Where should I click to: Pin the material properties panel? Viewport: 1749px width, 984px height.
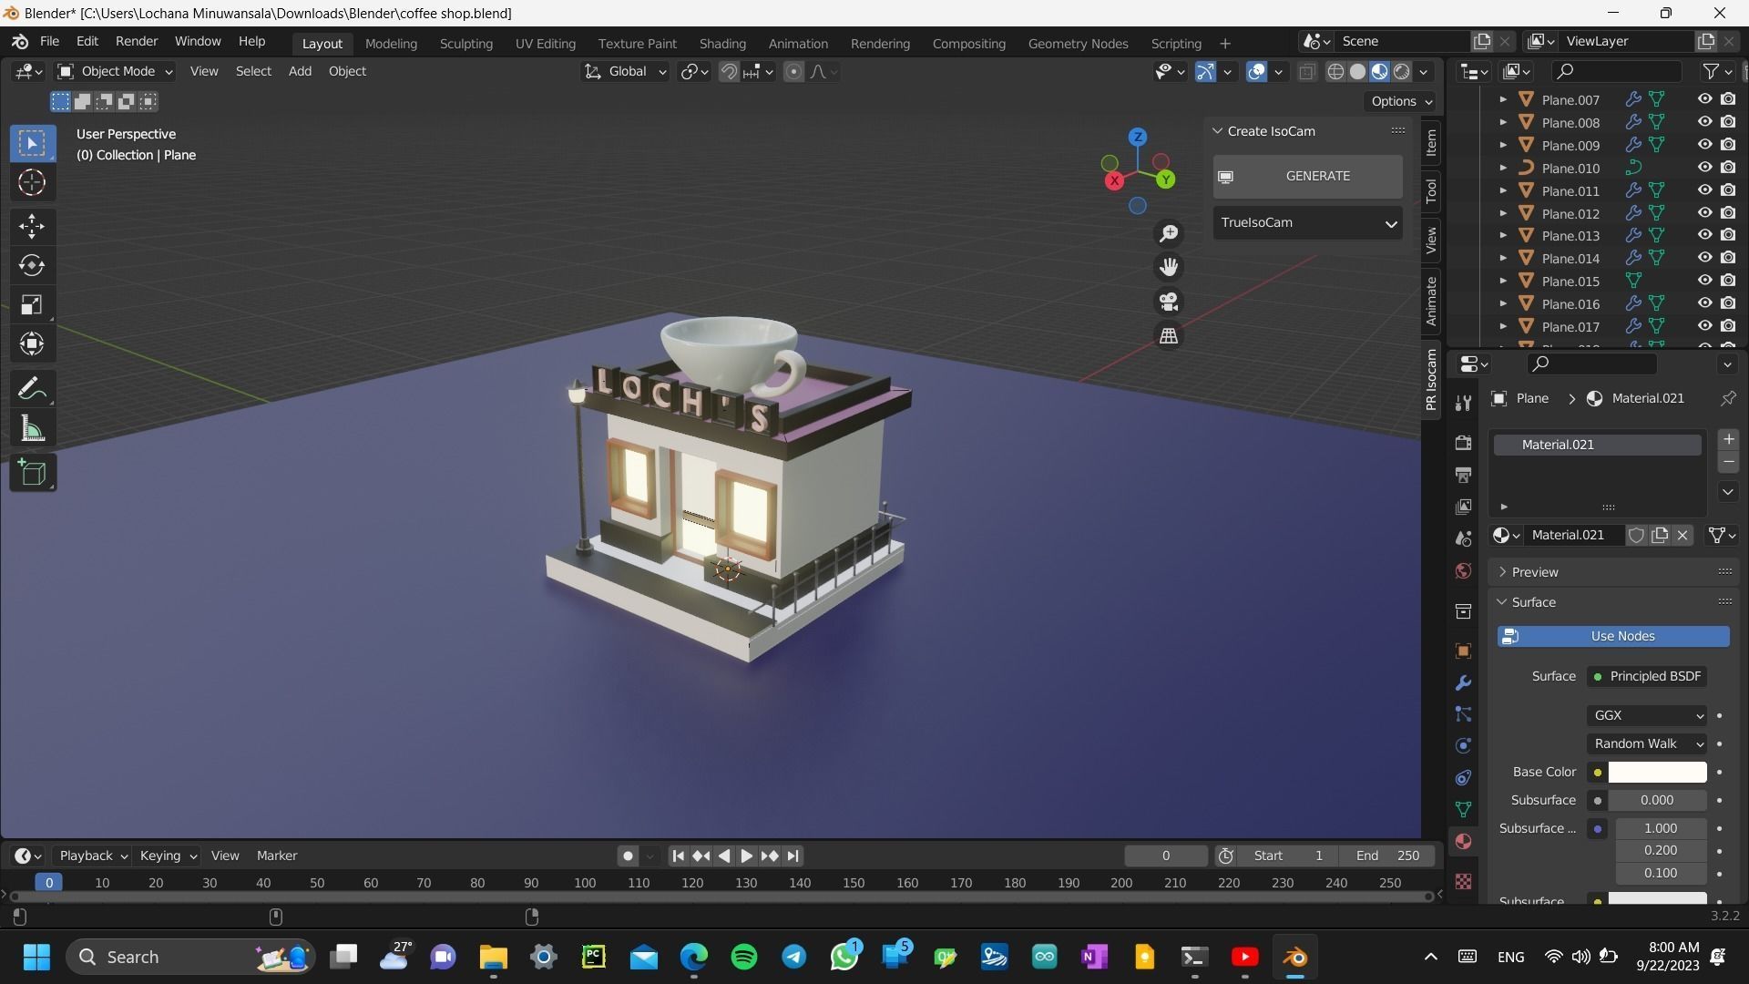click(x=1727, y=398)
